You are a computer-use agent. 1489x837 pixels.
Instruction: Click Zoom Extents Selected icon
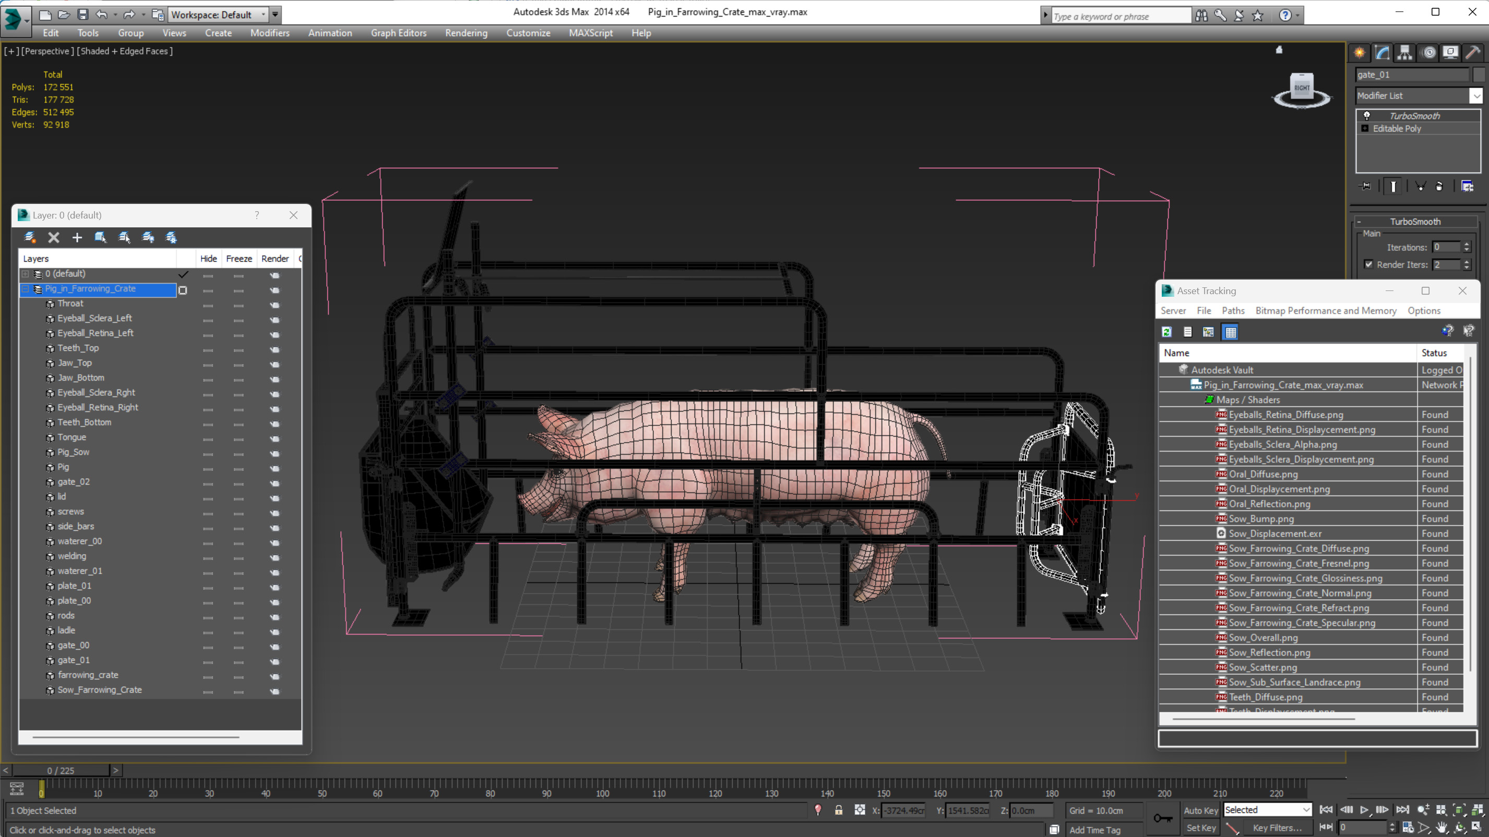(1460, 810)
